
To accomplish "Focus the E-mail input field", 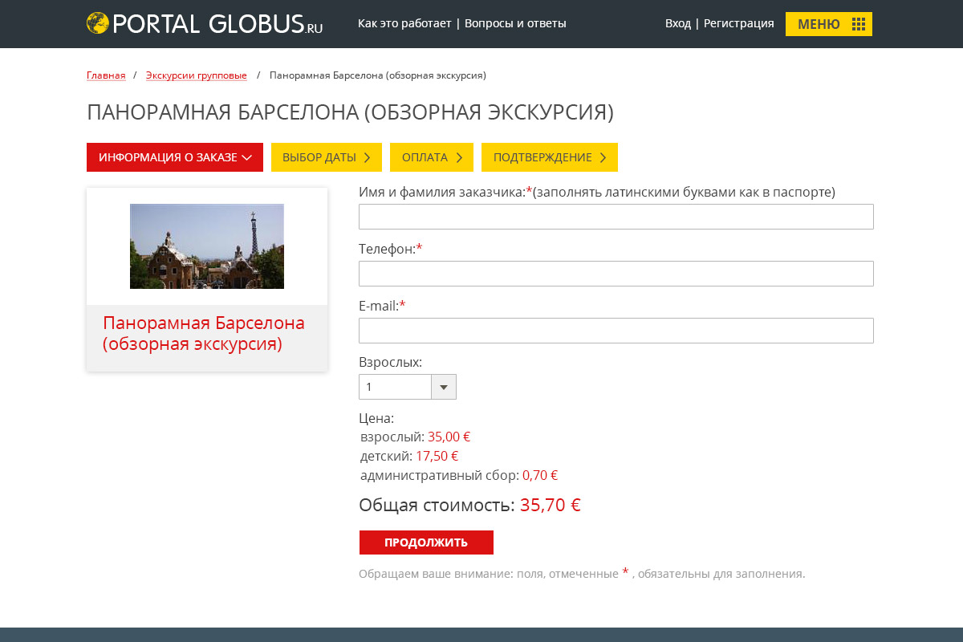I will pos(616,331).
